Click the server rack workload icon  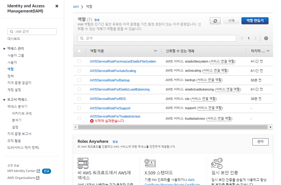83,163
